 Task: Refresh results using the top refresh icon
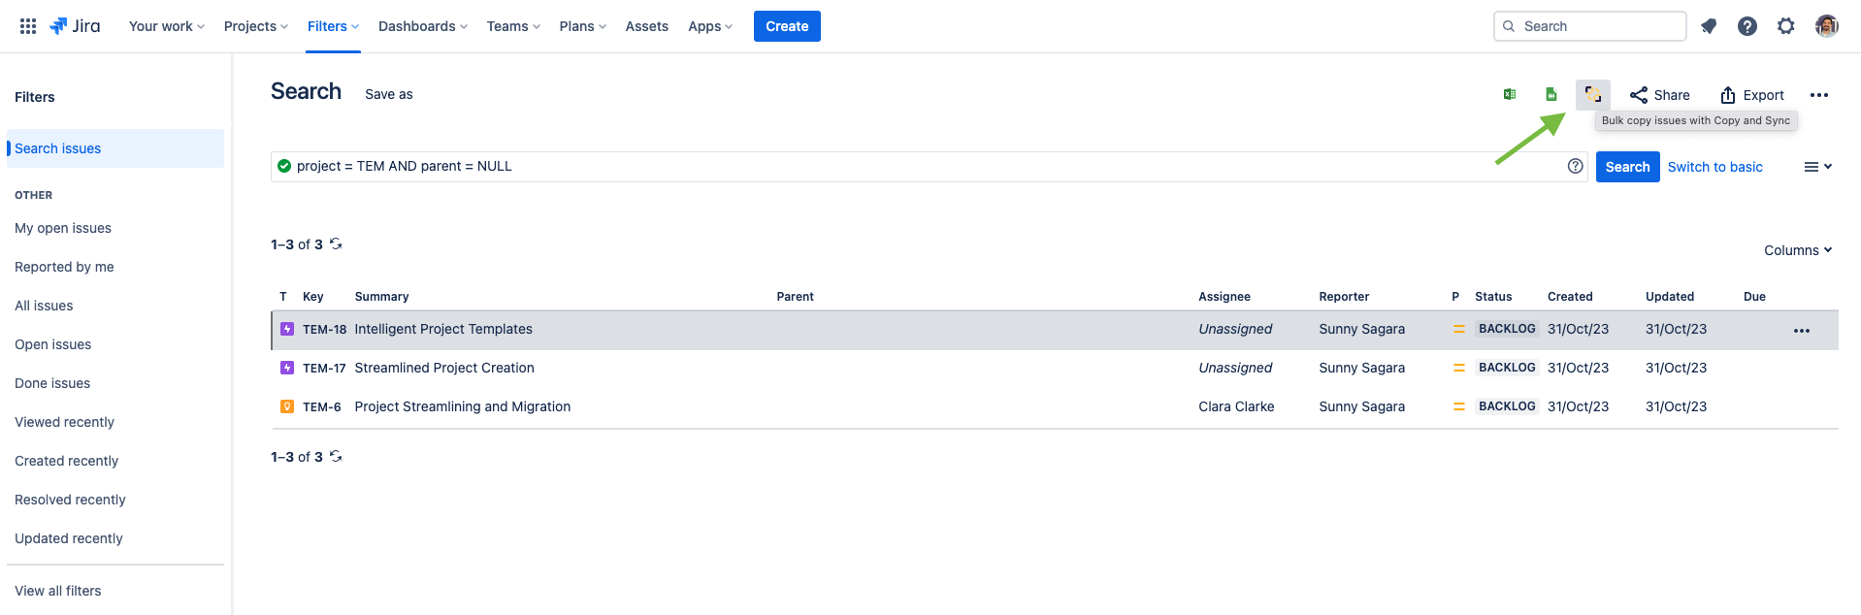[x=336, y=243]
